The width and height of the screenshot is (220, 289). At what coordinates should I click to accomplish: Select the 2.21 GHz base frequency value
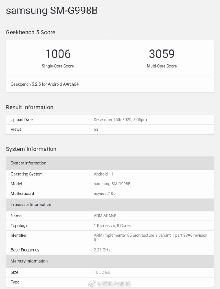(x=102, y=250)
